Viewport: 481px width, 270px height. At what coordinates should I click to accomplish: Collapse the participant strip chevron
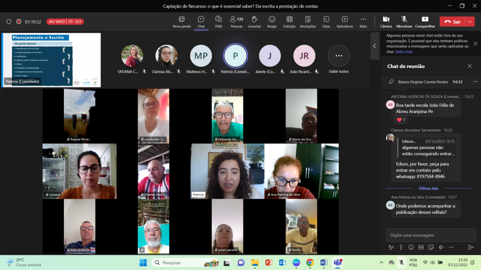[374, 46]
